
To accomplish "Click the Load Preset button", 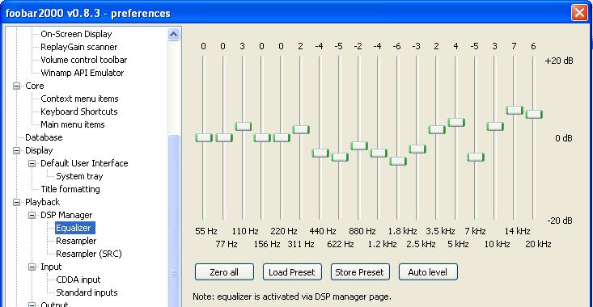I will [x=292, y=272].
